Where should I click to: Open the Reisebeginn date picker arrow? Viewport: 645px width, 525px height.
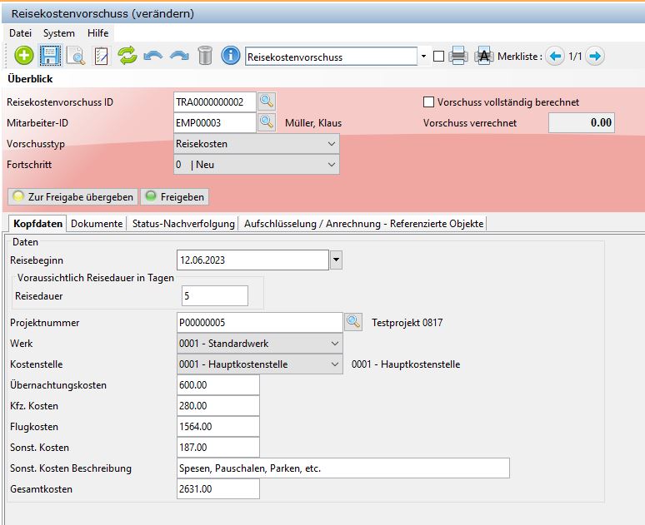tap(336, 260)
